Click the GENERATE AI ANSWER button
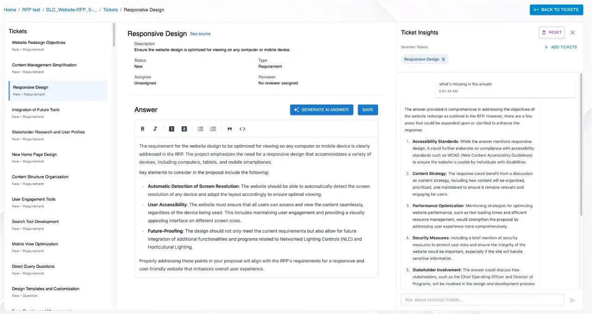 (x=321, y=110)
